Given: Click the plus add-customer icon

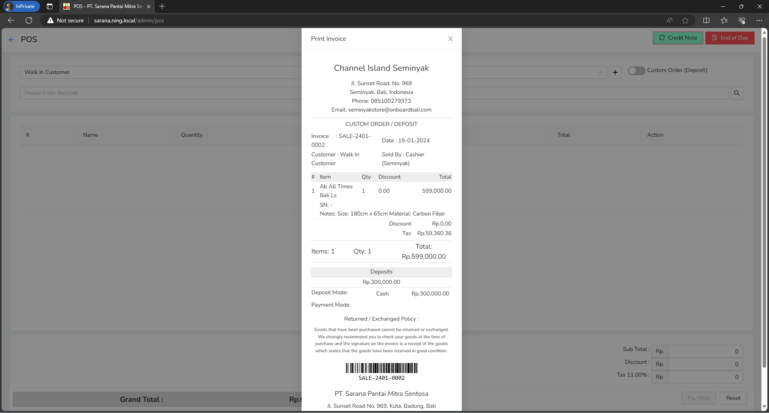Looking at the screenshot, I should pyautogui.click(x=615, y=72).
